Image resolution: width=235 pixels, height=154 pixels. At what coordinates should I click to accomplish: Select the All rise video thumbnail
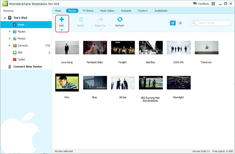click(x=123, y=82)
